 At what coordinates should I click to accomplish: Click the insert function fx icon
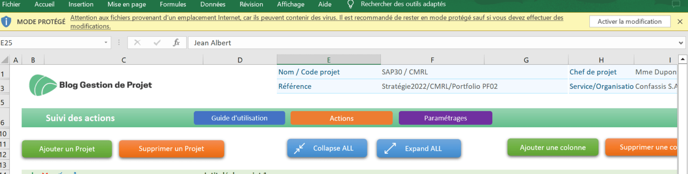(176, 43)
